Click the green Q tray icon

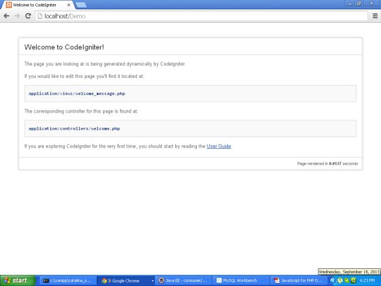point(353,281)
